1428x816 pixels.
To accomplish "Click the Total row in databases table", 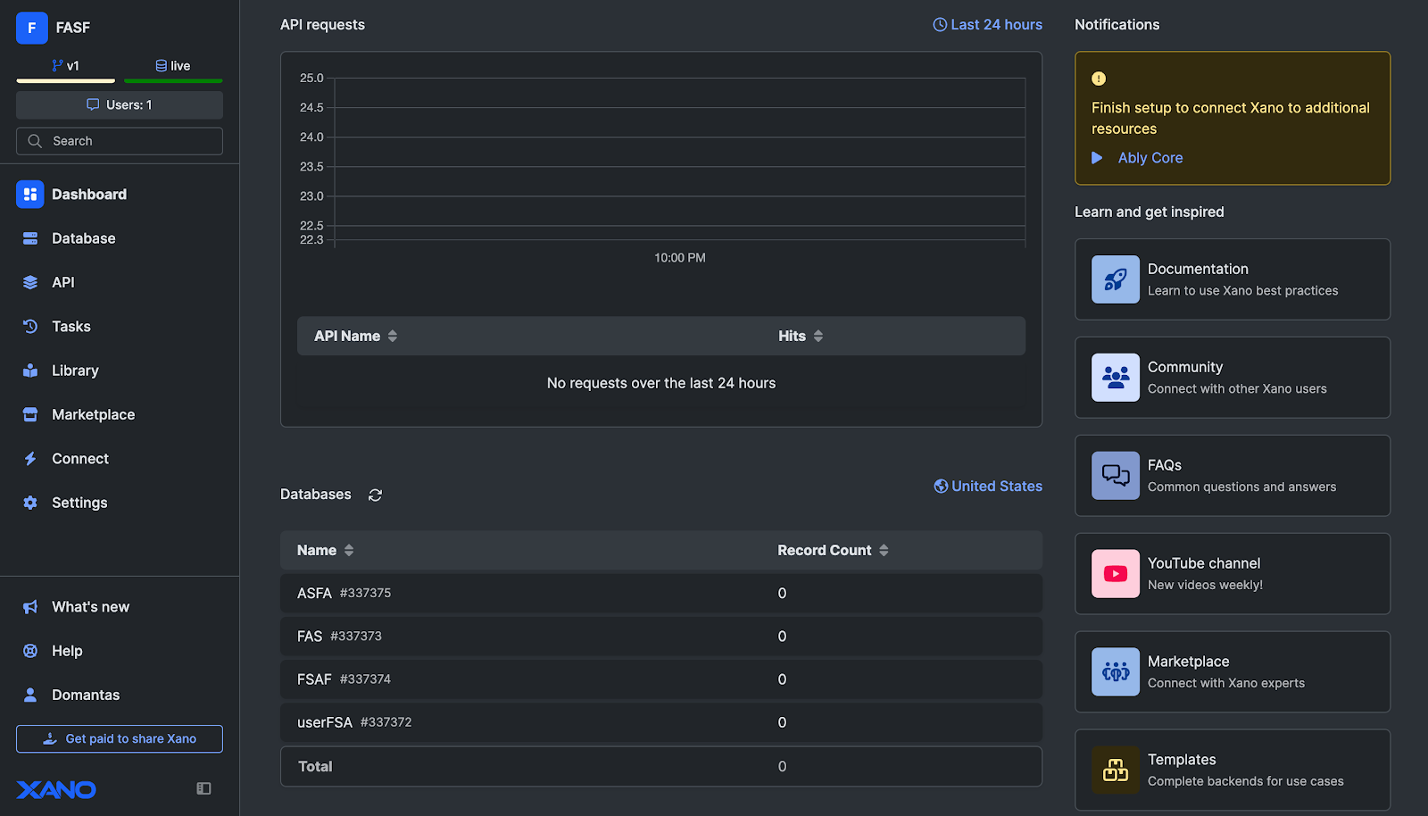I will pyautogui.click(x=661, y=766).
